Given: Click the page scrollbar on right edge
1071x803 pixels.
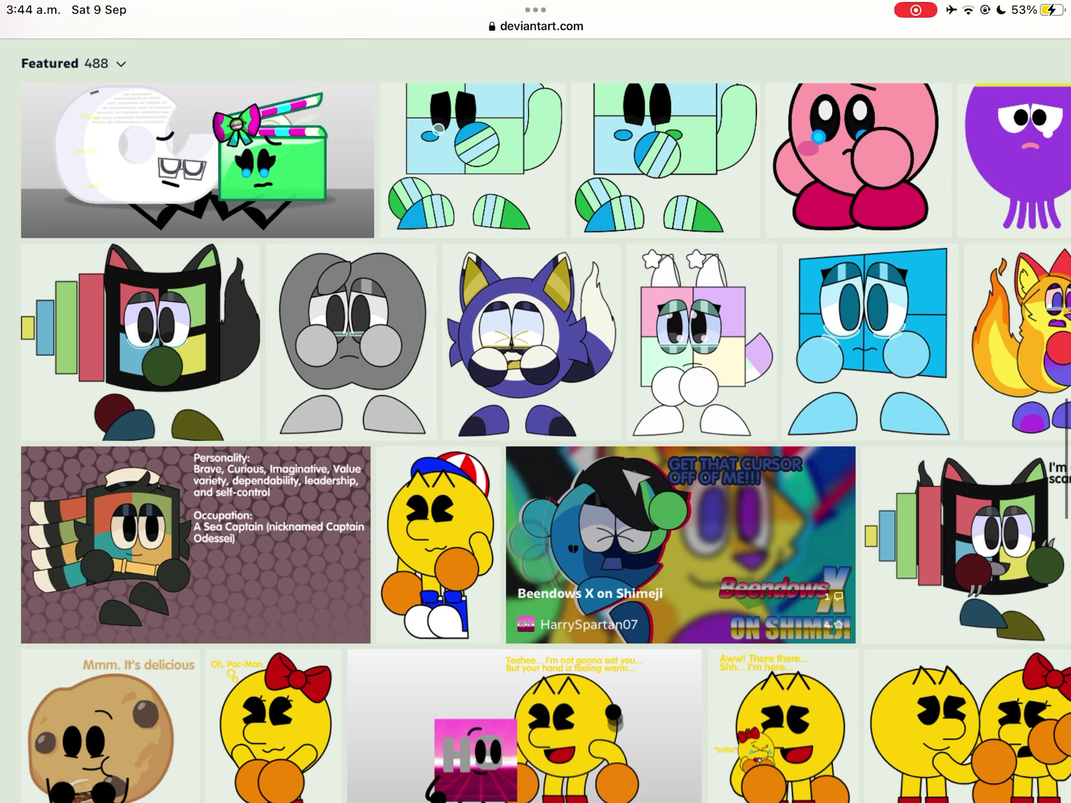Looking at the screenshot, I should (1068, 459).
